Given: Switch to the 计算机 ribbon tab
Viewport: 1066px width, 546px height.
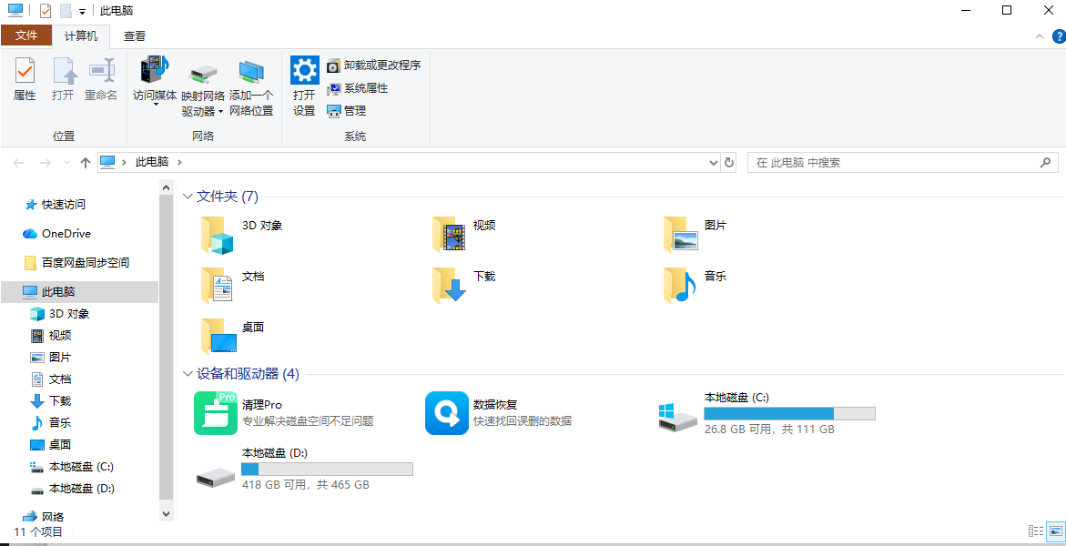Looking at the screenshot, I should point(81,35).
